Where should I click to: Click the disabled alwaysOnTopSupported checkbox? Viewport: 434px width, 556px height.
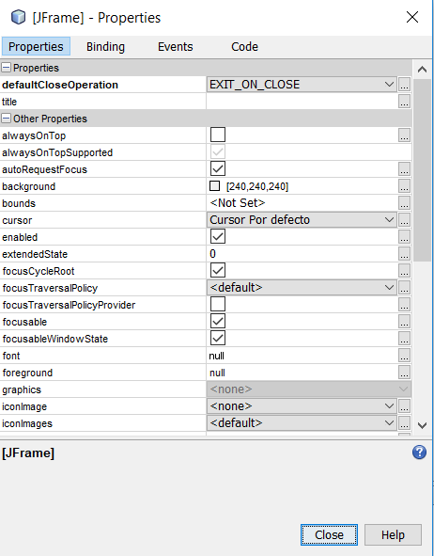pyautogui.click(x=218, y=152)
